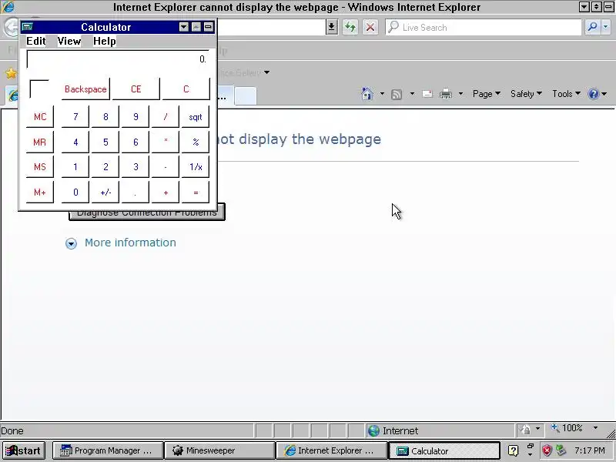Switch to Minesweeper taskbar button

coord(219,450)
